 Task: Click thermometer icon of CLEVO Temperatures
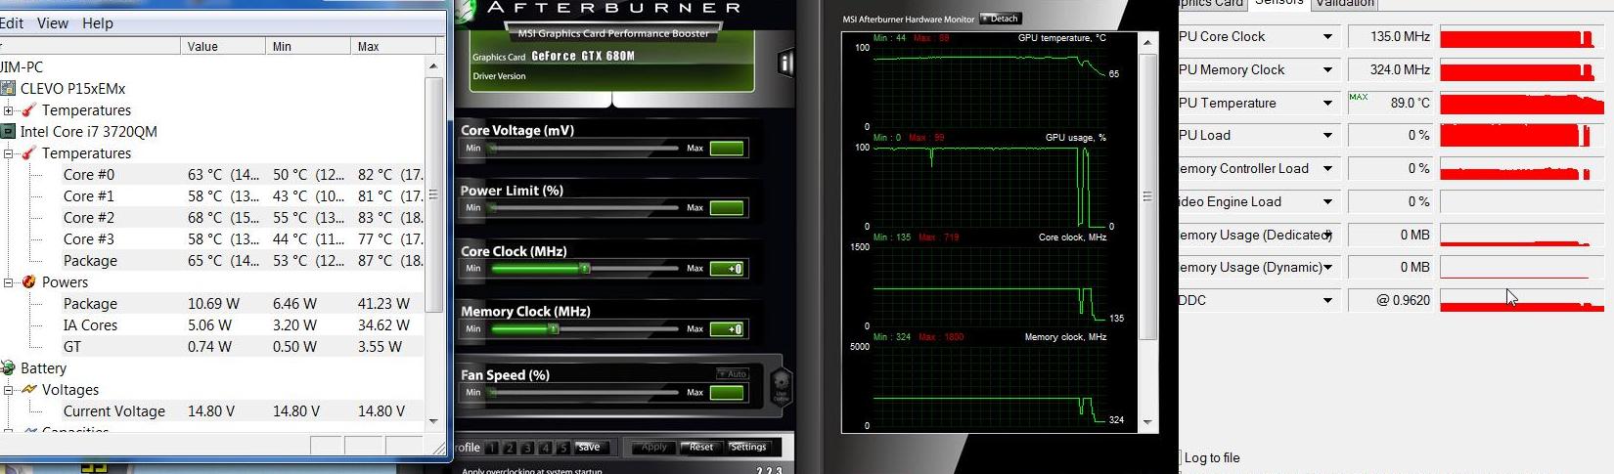(x=29, y=110)
